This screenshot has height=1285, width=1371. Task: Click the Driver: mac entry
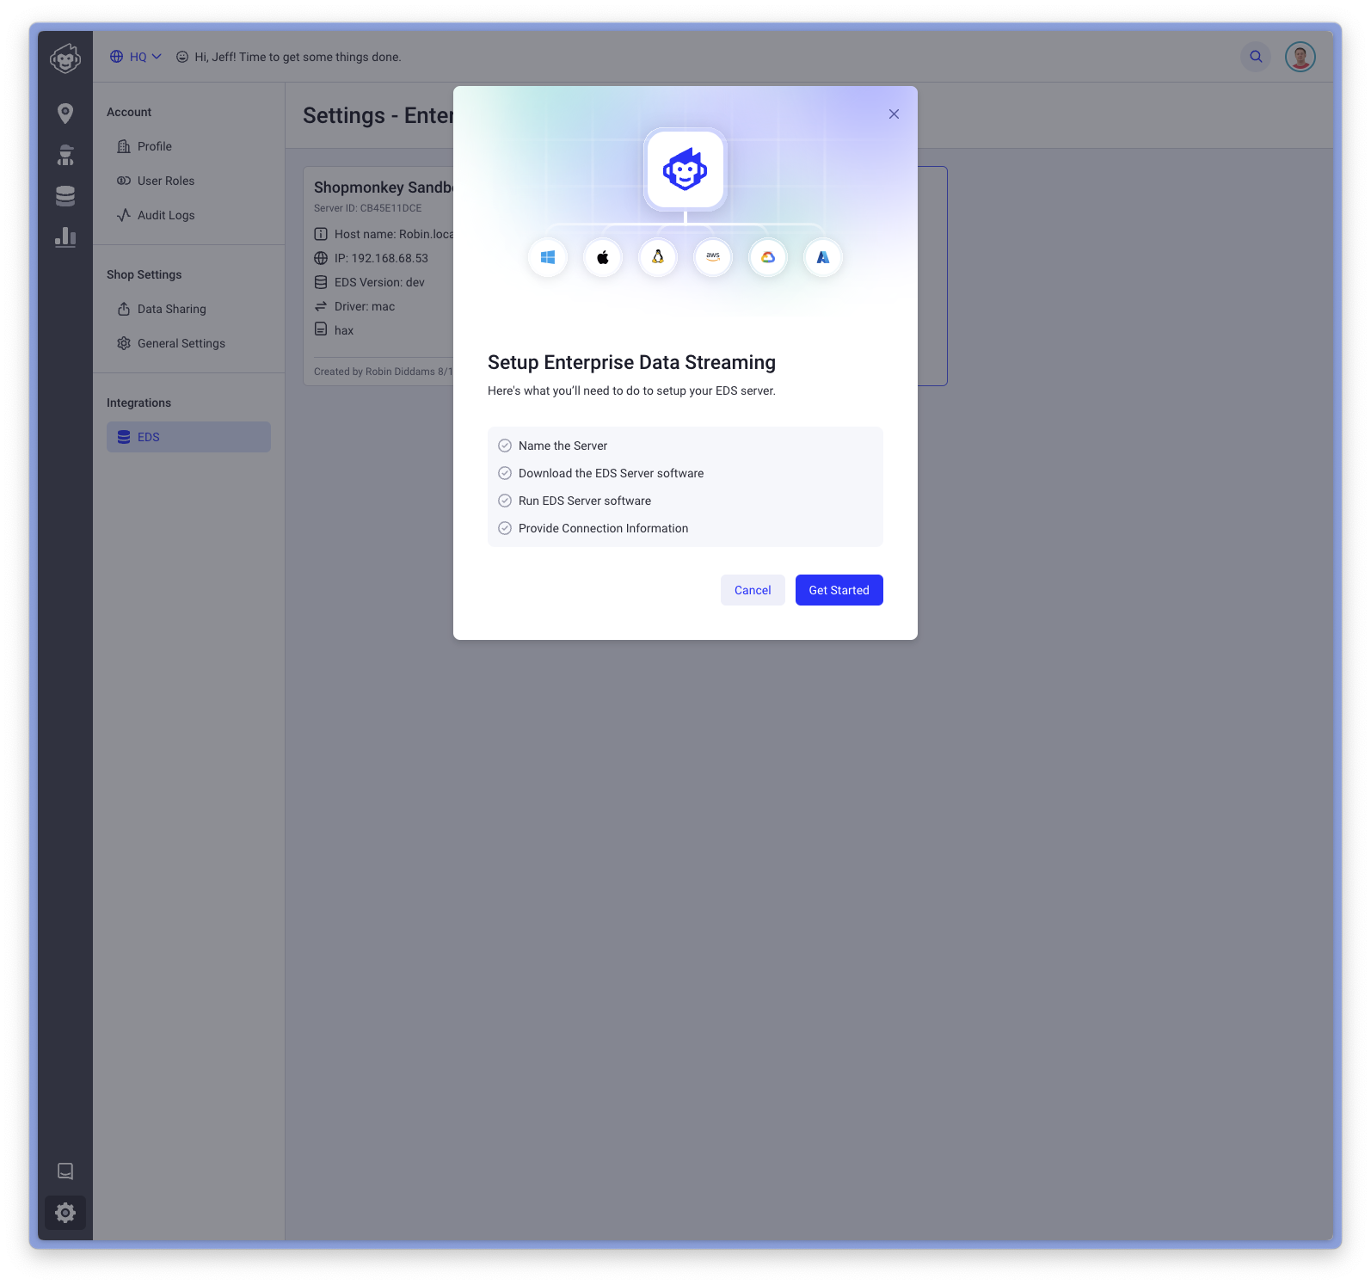(x=365, y=306)
